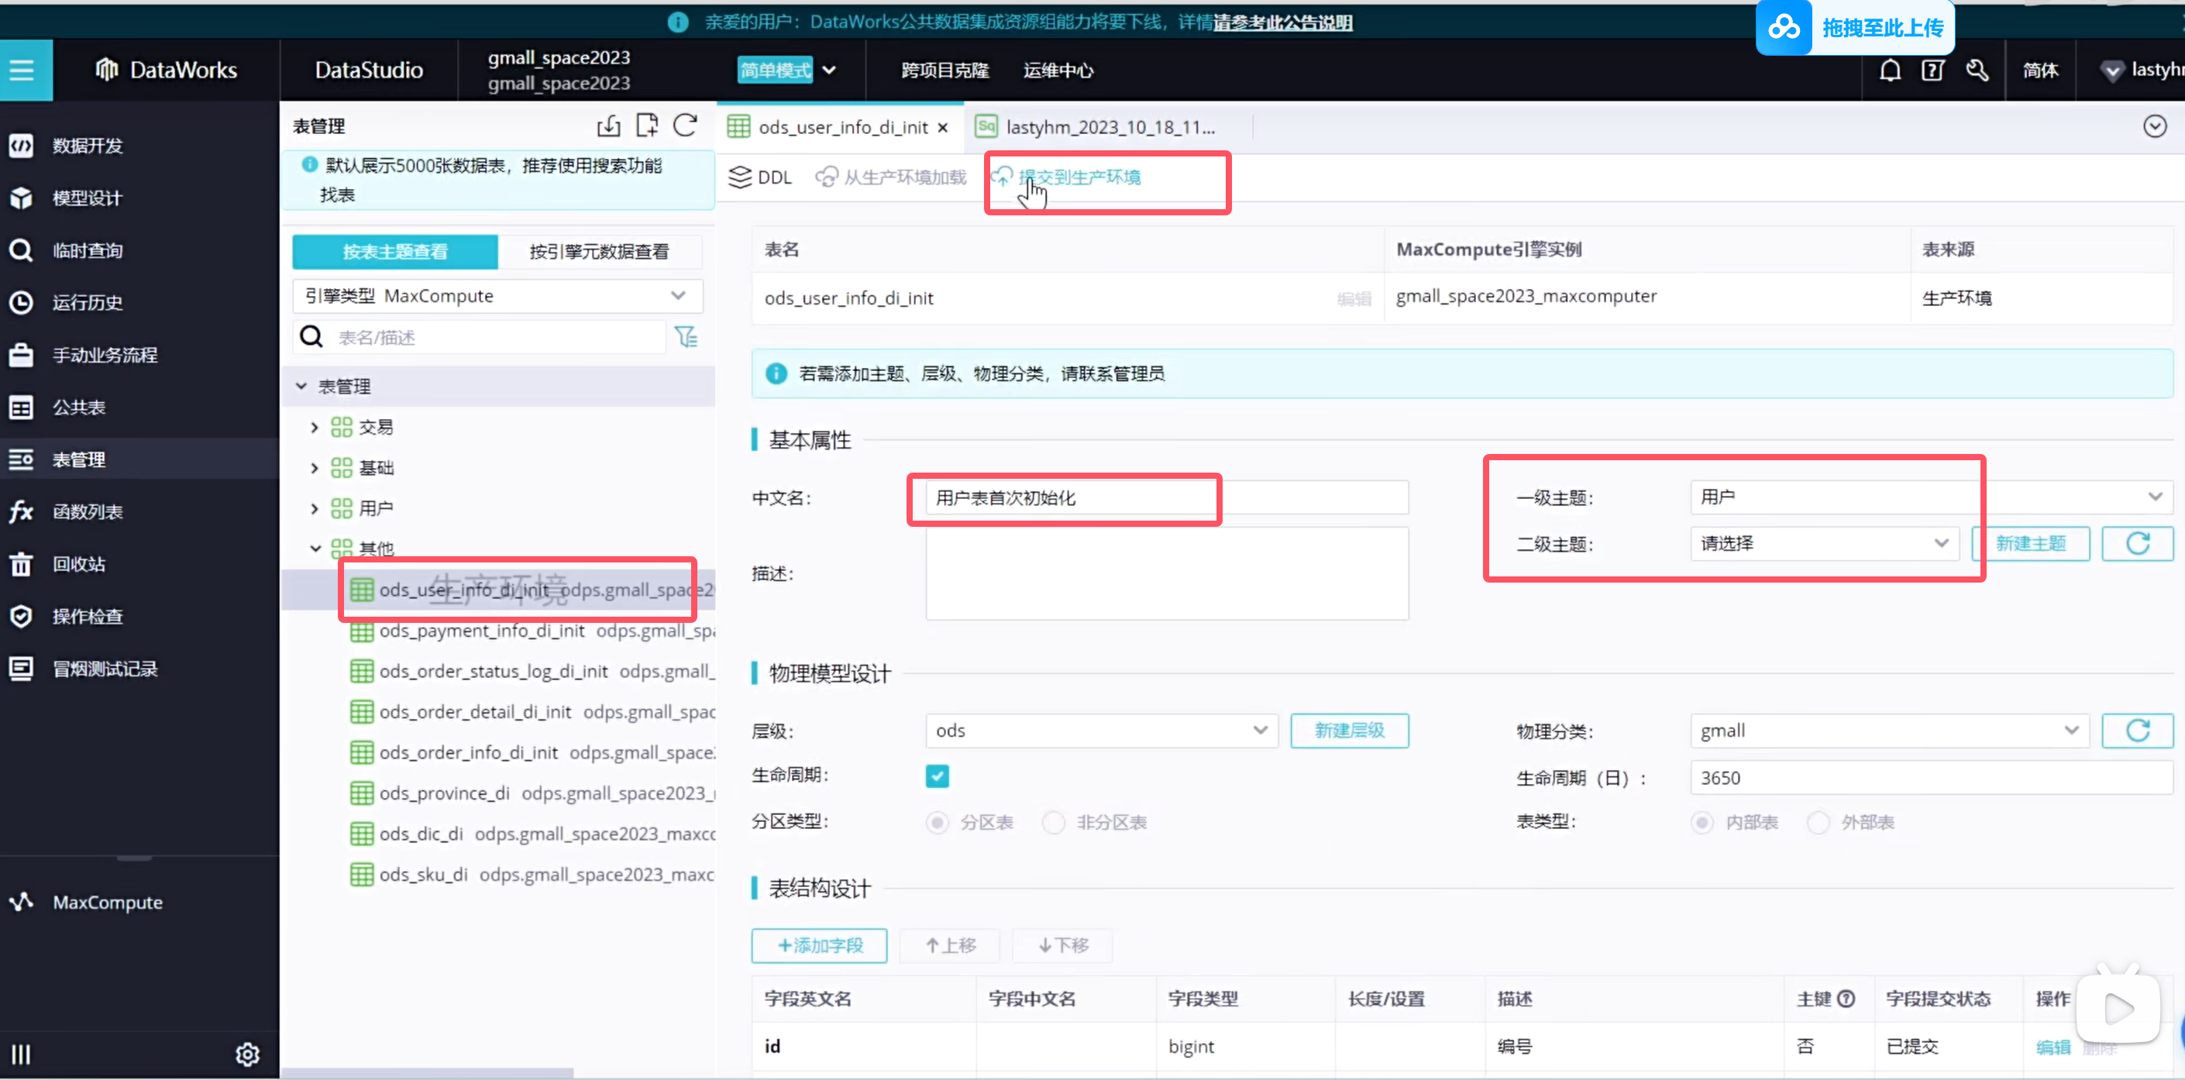The image size is (2185, 1080).
Task: Open the settings gear in the sidebar
Action: [247, 1054]
